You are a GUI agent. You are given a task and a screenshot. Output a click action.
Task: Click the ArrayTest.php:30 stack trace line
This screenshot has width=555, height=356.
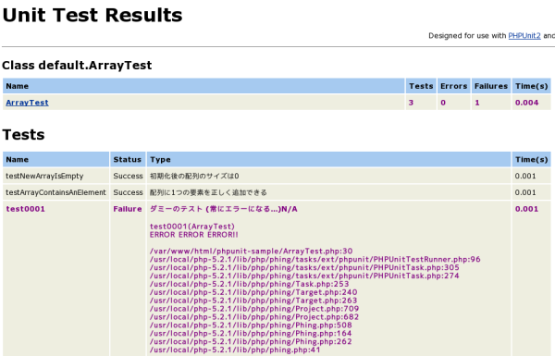pyautogui.click(x=251, y=252)
